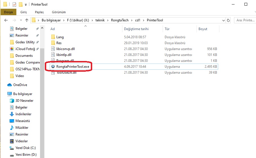
Task: Click the RongtaPrinterTool.exe gear icon
Action: (x=53, y=67)
